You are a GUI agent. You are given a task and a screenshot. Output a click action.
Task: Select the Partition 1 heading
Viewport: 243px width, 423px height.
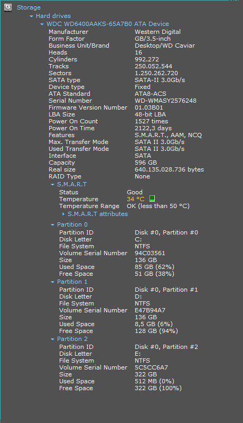pos(72,282)
